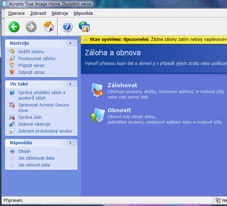Screen dimensions: 227x206
Task: Click the globe and tools toolbar icon
Action: (x=84, y=26)
